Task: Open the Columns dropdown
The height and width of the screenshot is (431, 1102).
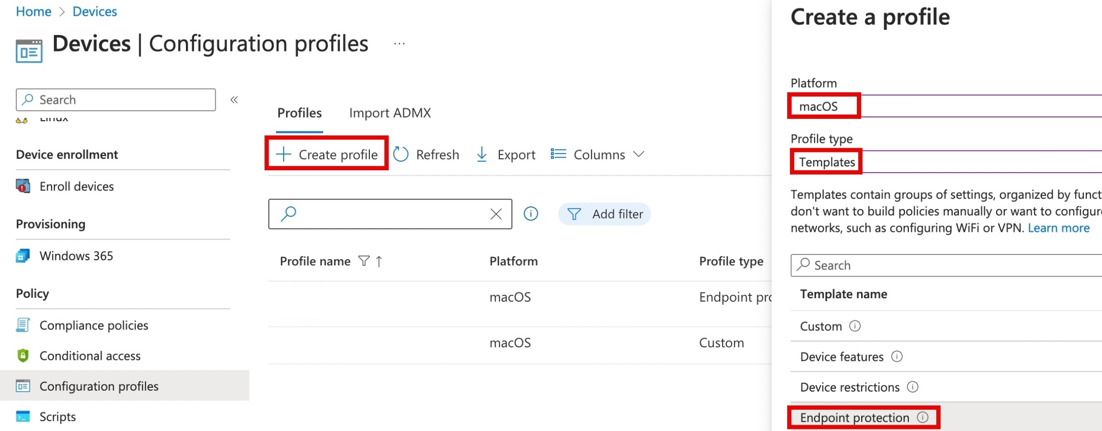Action: tap(597, 154)
